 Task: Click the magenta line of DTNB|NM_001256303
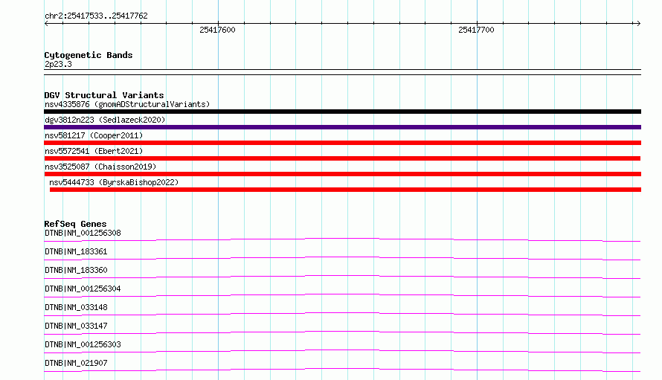(x=342, y=351)
